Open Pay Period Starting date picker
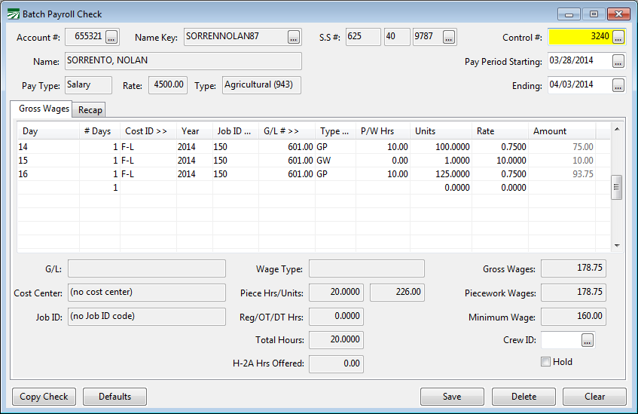Viewport: 638px width, 414px height. [618, 62]
